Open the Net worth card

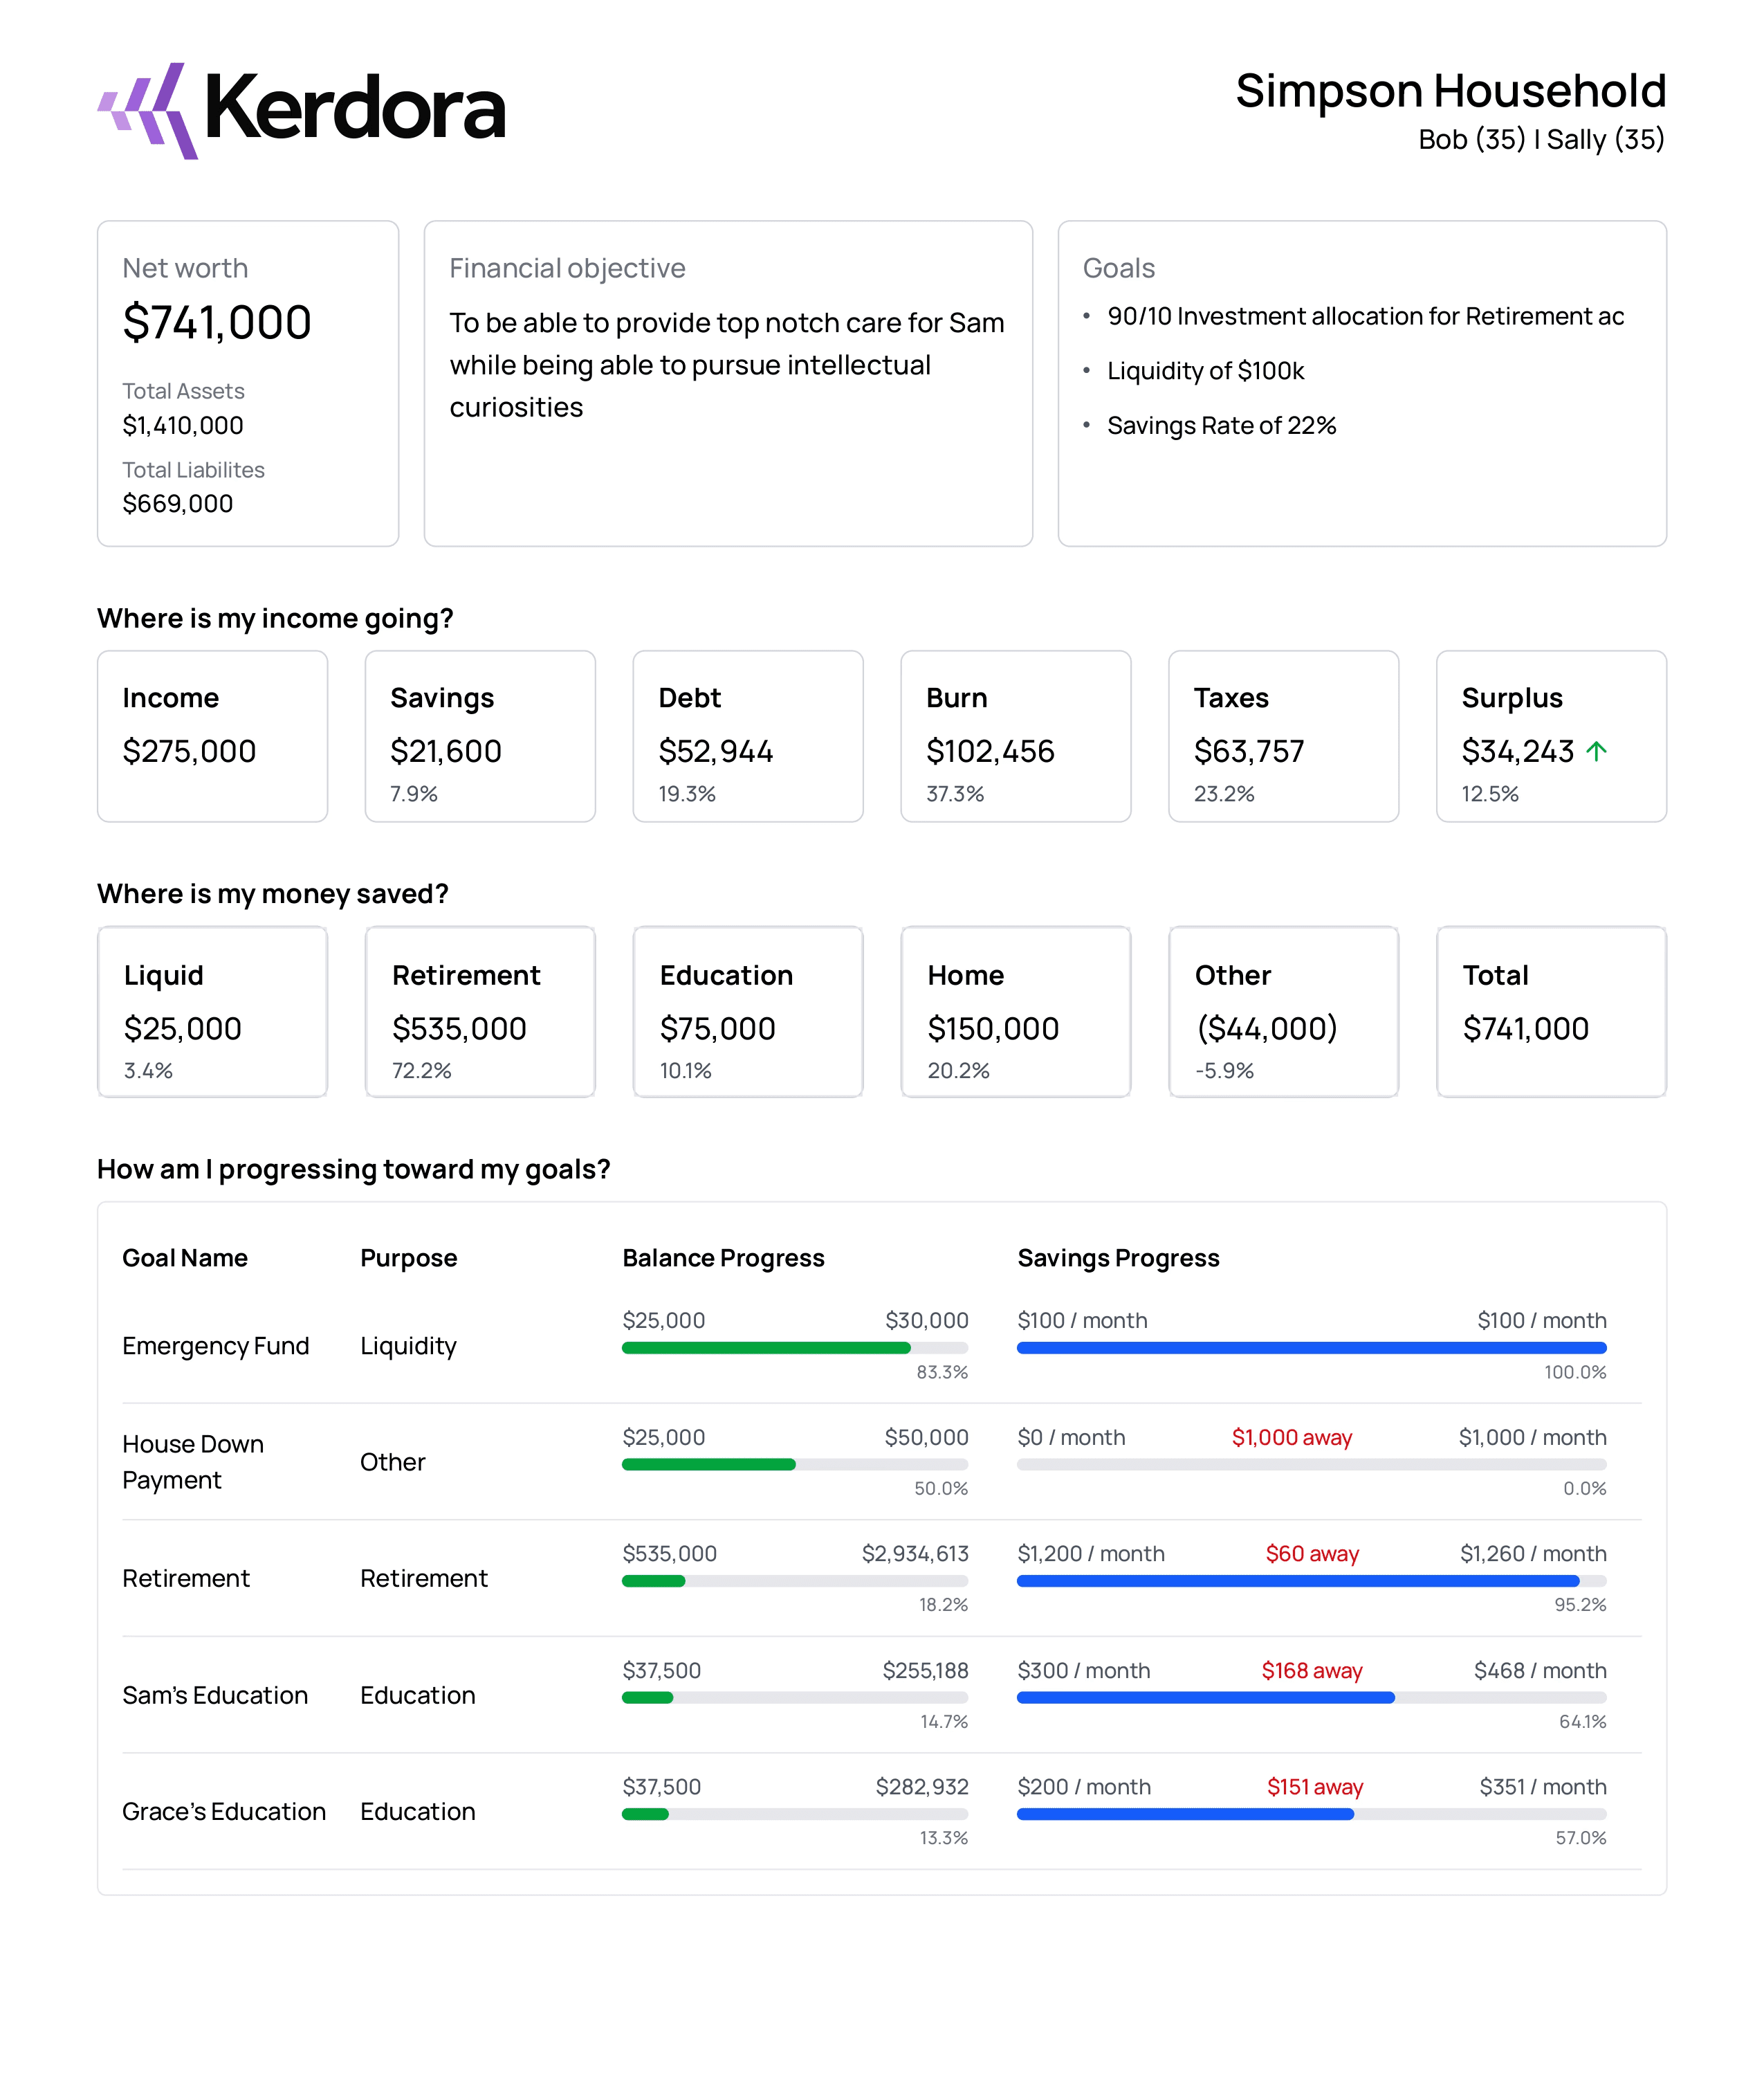point(247,383)
